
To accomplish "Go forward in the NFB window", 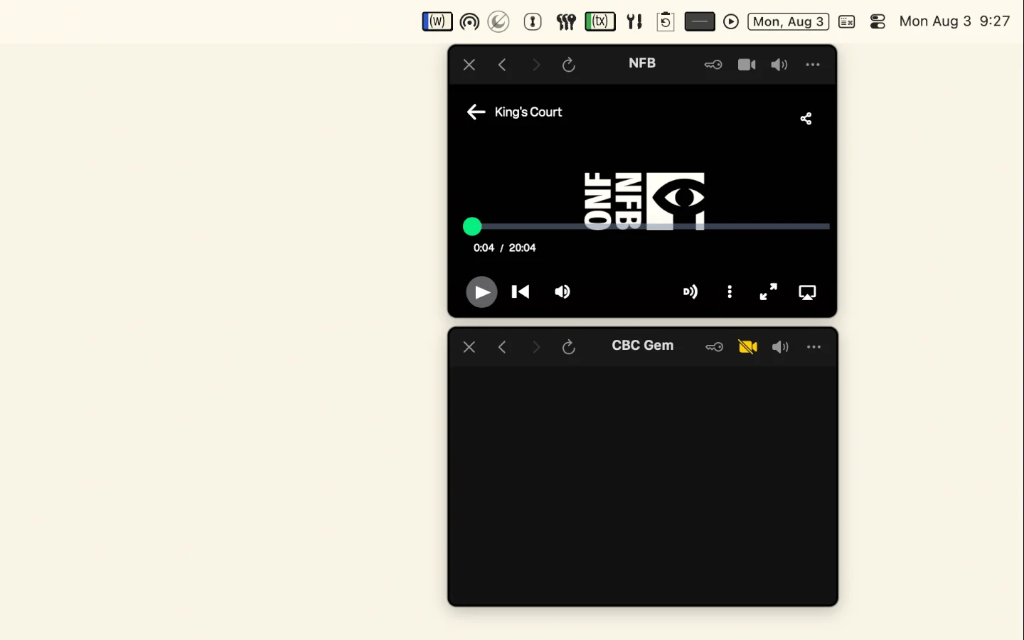I will click(x=536, y=65).
